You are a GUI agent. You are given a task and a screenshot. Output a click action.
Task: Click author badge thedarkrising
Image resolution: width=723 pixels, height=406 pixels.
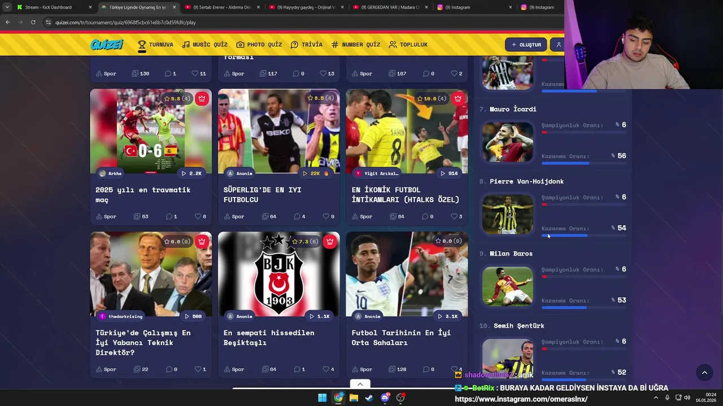click(121, 316)
